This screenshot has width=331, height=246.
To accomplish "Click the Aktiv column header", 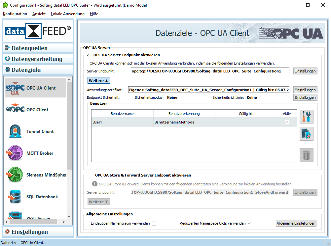I will click(x=287, y=114).
